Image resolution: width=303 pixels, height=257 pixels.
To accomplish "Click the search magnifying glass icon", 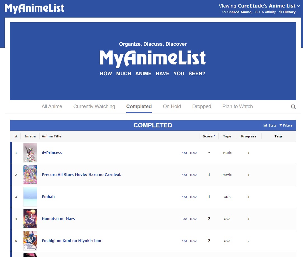I will [293, 106].
